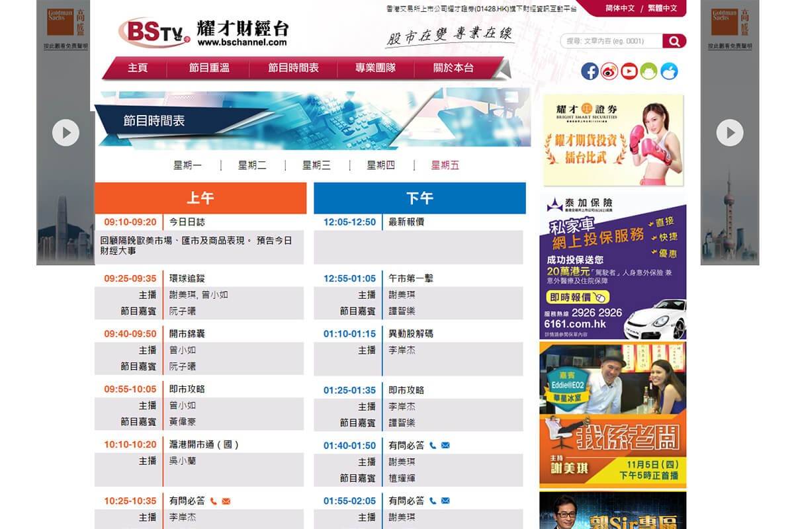Open the BSTV Facebook page icon
This screenshot has height=529, width=794.
point(590,71)
